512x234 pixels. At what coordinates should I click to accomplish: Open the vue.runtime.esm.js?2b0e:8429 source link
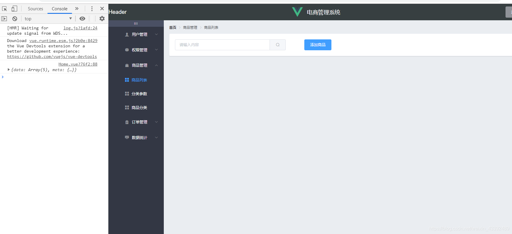click(63, 41)
